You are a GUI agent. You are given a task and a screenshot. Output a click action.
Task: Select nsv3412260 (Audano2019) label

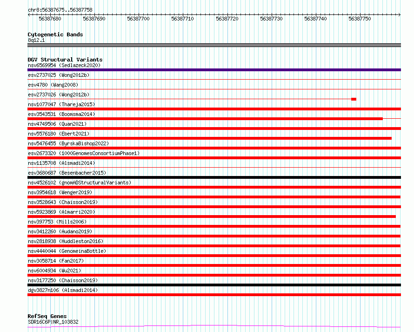pyautogui.click(x=60, y=231)
